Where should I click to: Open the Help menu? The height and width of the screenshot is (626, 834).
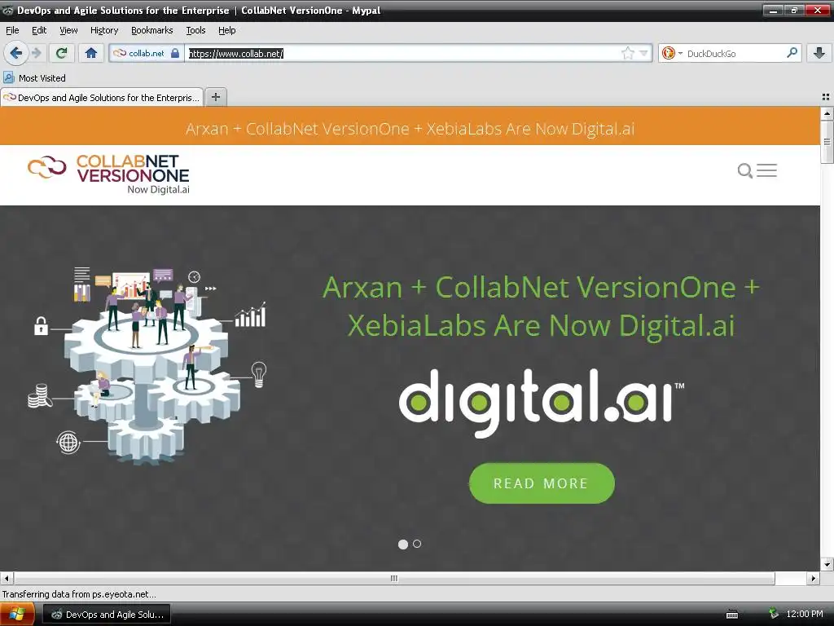pyautogui.click(x=226, y=30)
